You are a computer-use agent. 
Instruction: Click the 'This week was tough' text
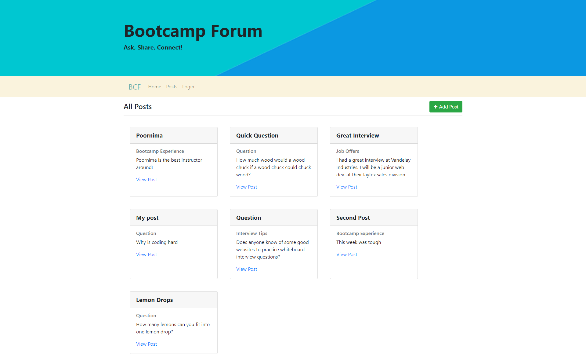pyautogui.click(x=359, y=242)
